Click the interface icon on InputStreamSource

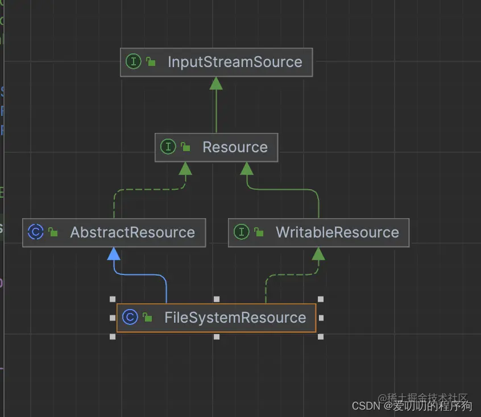click(x=134, y=61)
